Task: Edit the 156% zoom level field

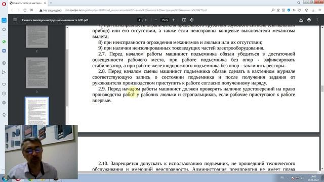Action: 165,20
